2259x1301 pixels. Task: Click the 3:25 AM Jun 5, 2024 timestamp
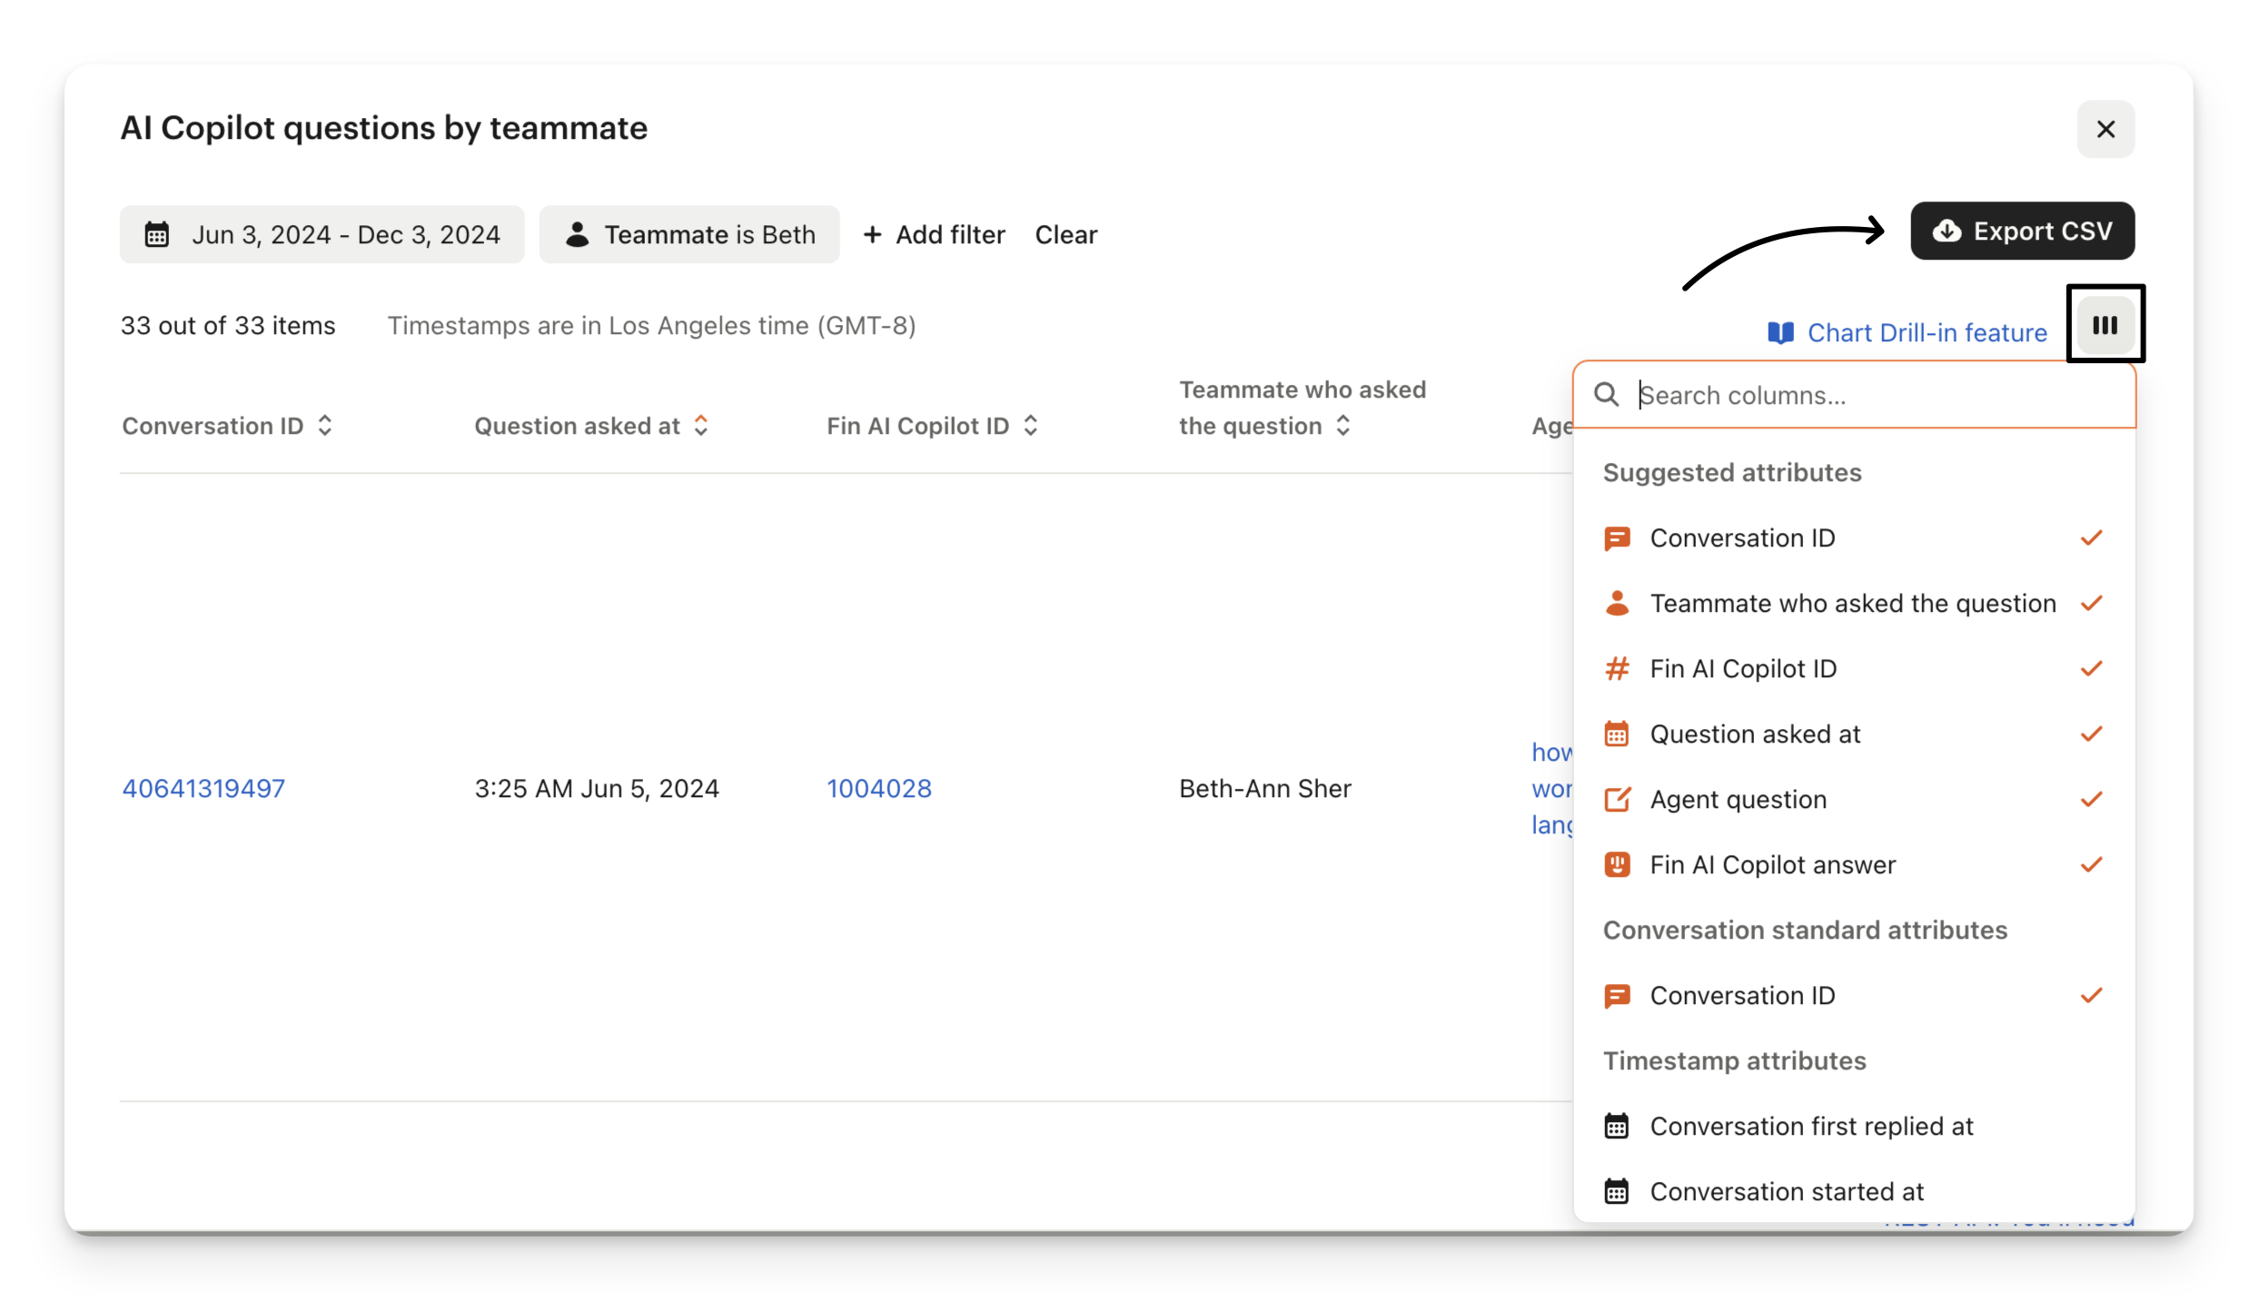click(x=597, y=788)
